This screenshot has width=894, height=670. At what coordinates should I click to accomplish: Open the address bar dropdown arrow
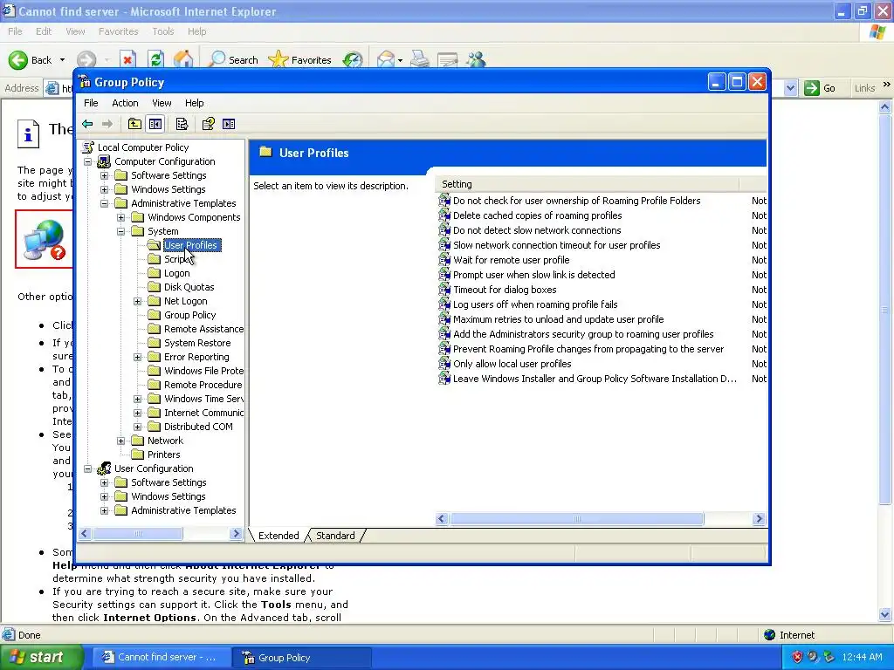pyautogui.click(x=790, y=88)
